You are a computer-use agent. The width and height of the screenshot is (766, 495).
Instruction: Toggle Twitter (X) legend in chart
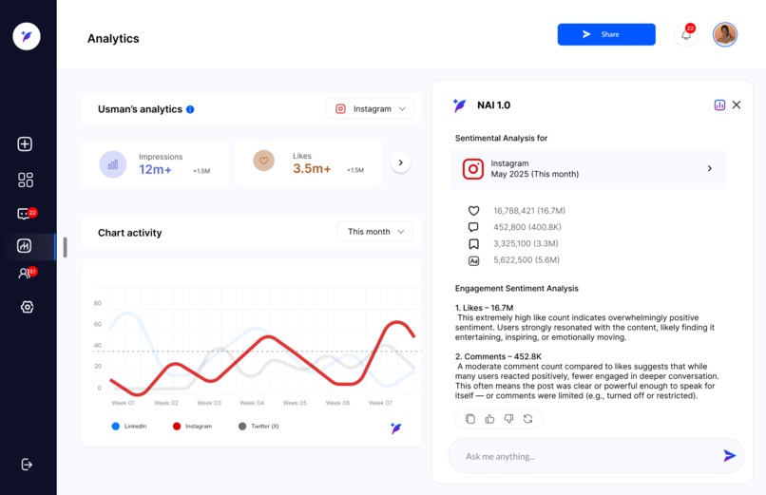coord(259,427)
